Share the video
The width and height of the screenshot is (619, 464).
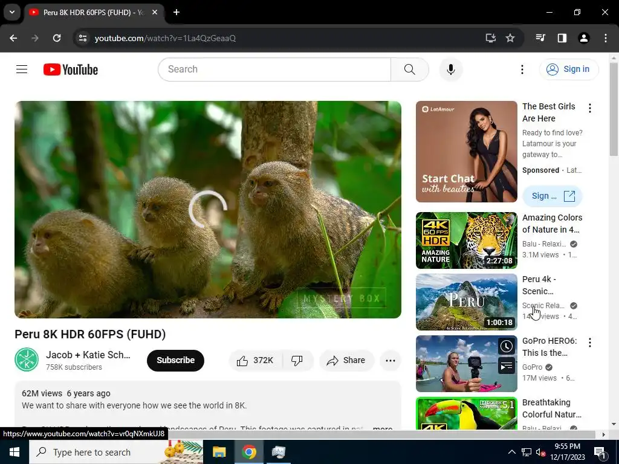click(x=346, y=361)
